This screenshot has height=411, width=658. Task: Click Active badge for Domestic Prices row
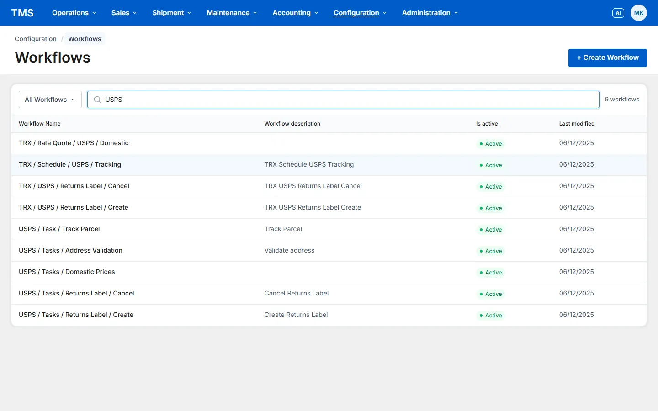(x=490, y=273)
